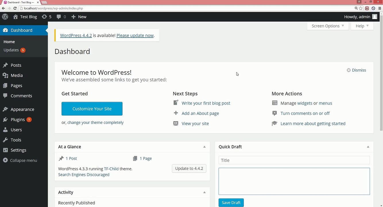The width and height of the screenshot is (383, 207).
Task: Dismiss the welcome panel via X icon
Action: point(349,70)
